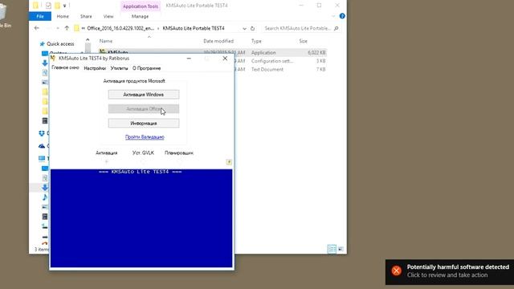
Task: Click the Информация button
Action: pos(144,123)
